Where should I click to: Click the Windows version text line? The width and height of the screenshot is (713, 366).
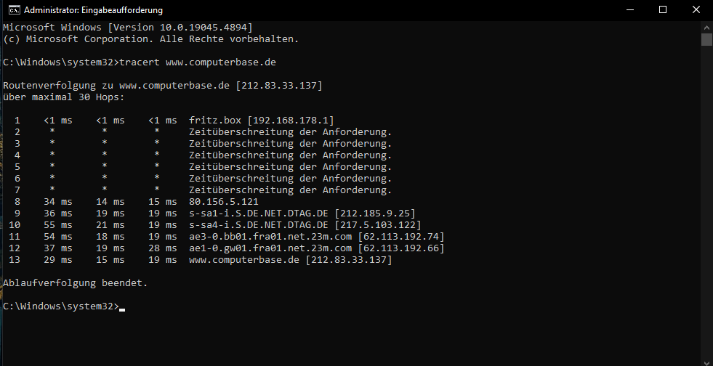pyautogui.click(x=127, y=28)
